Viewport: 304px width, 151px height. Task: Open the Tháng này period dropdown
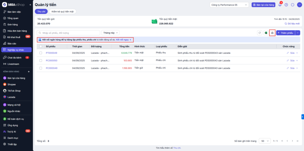point(110,33)
